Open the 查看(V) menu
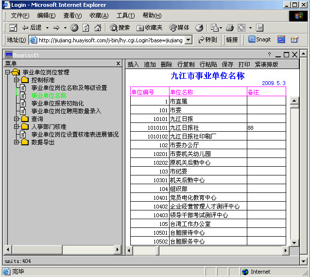The image size is (310, 277). pos(72,16)
